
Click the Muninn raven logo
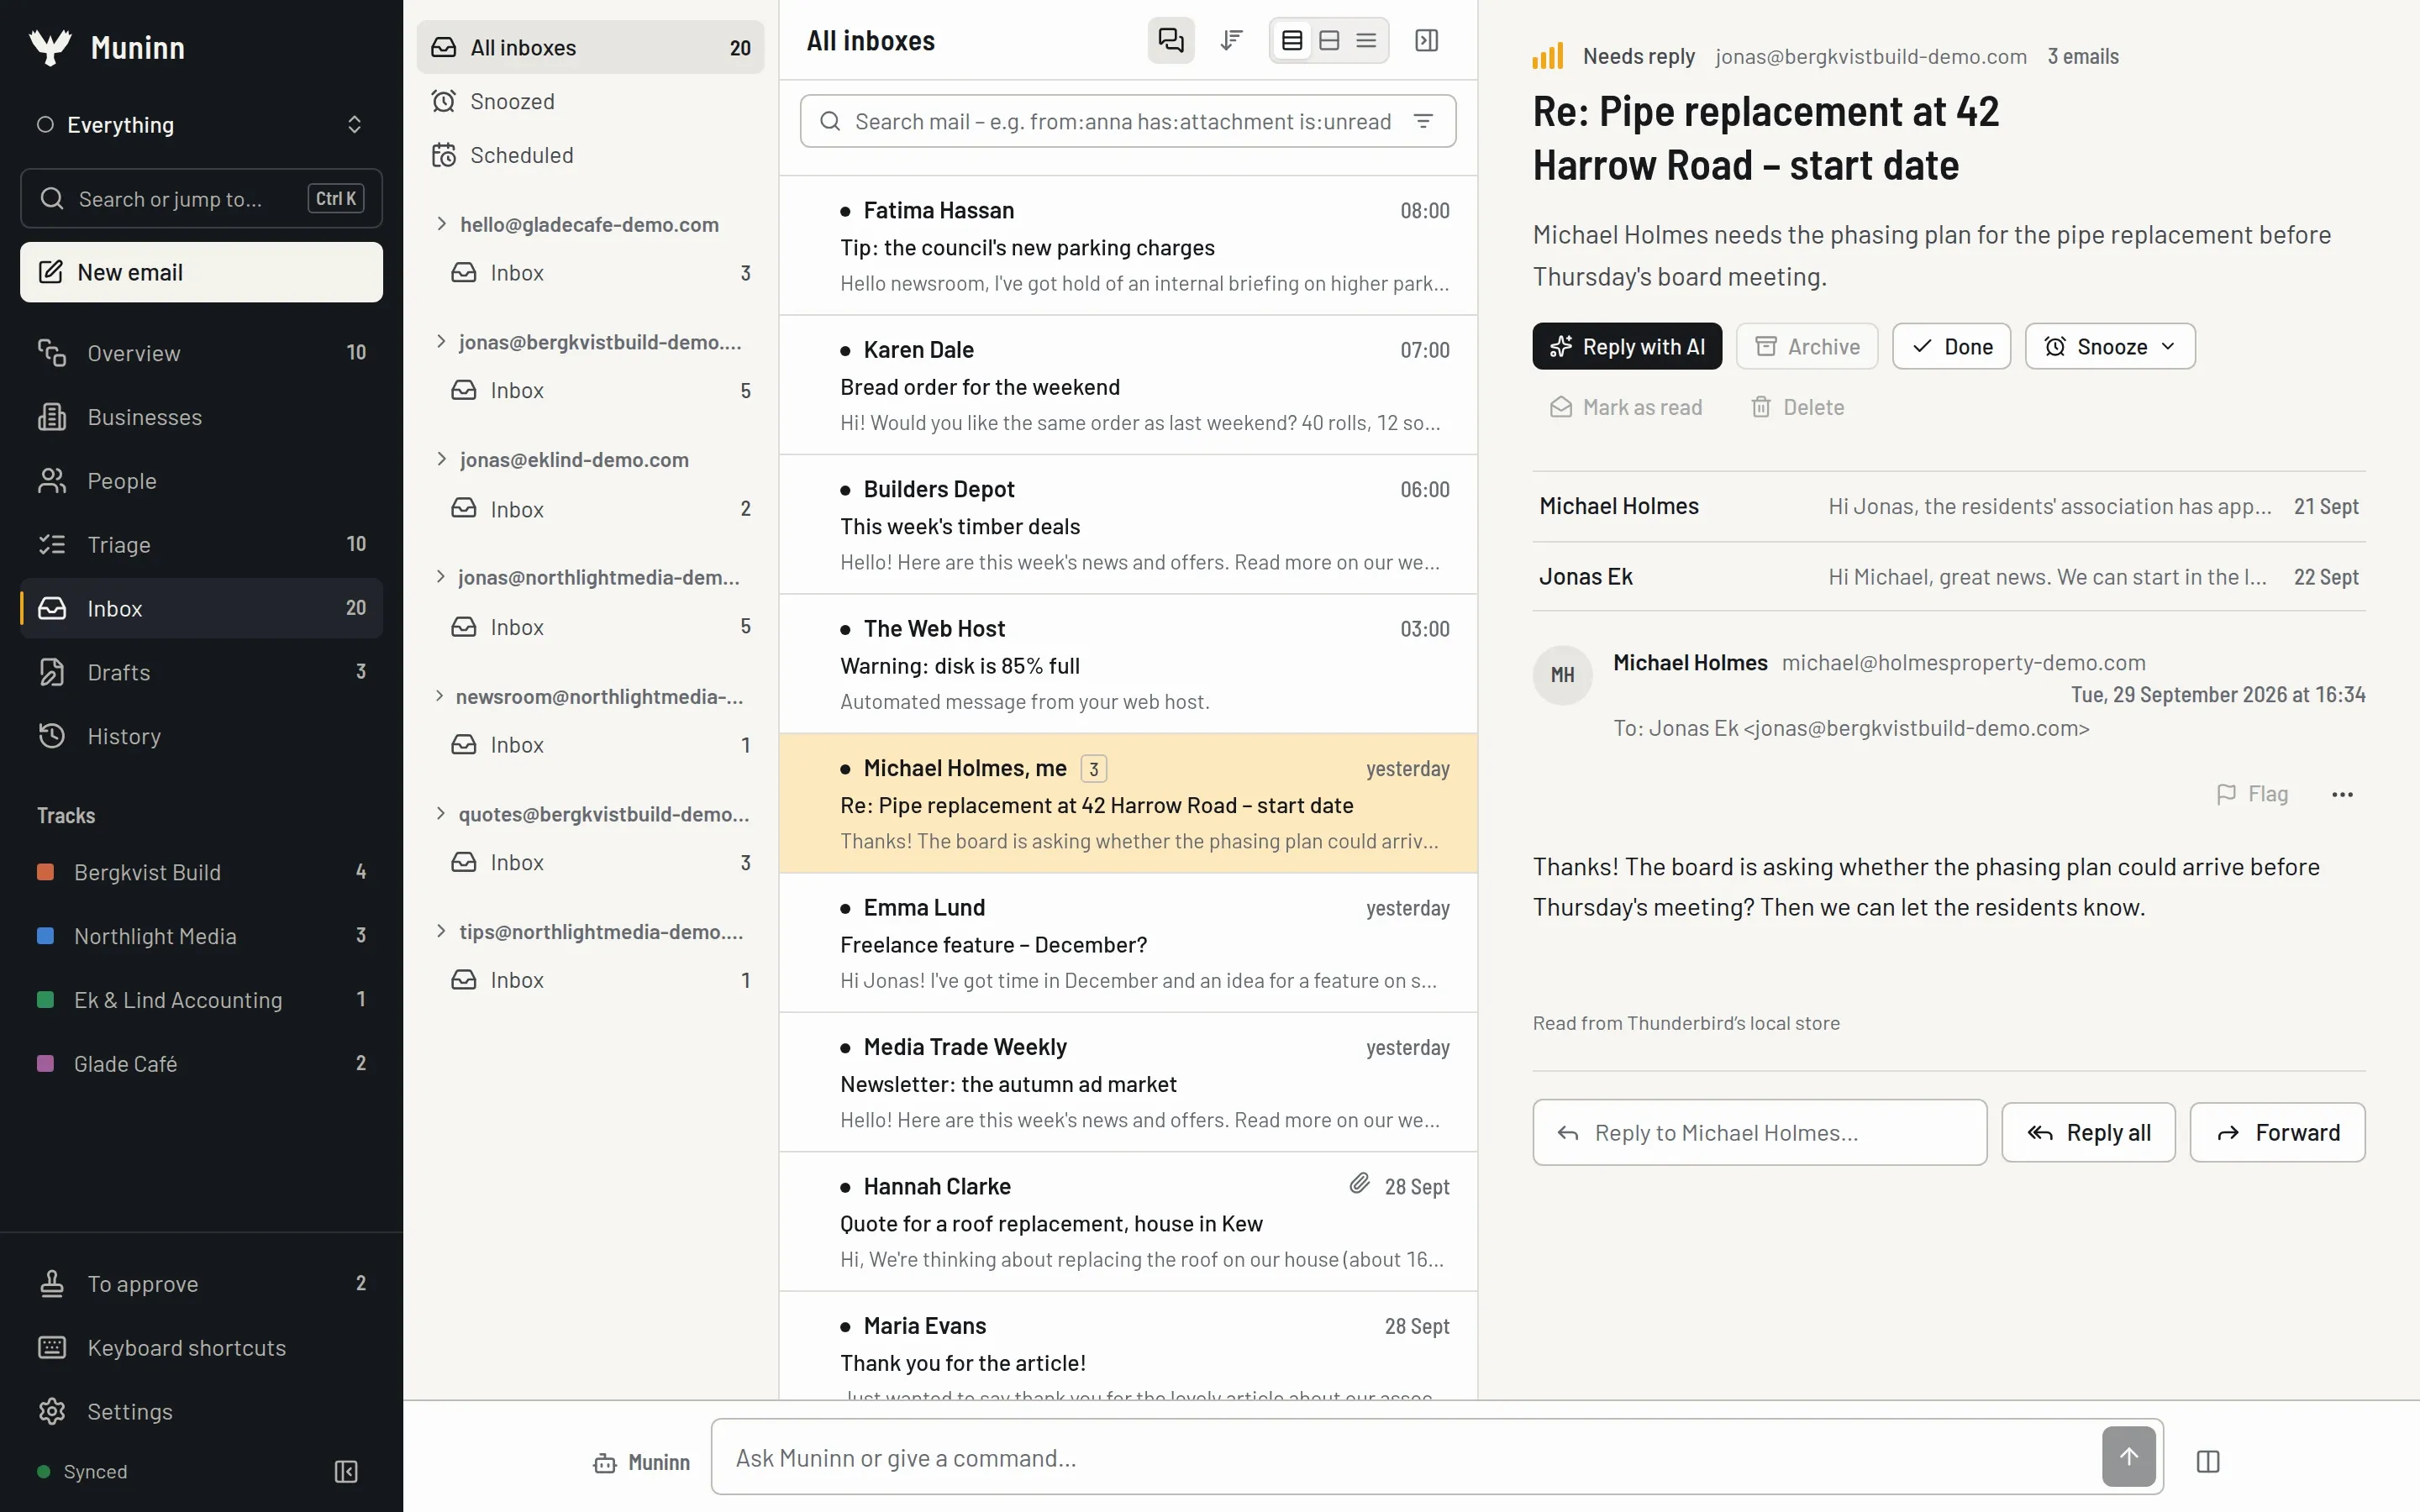[50, 47]
